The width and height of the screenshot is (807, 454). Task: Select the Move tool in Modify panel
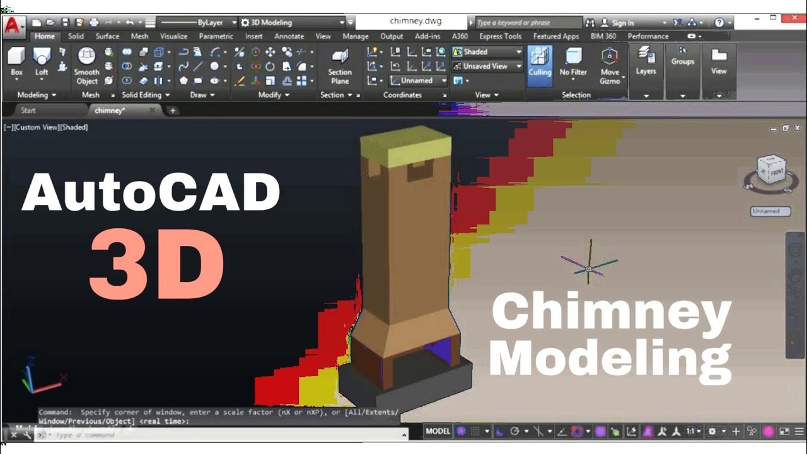point(270,52)
